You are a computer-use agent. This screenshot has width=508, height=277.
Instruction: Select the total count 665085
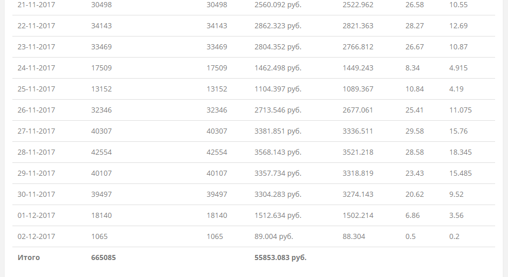click(104, 257)
